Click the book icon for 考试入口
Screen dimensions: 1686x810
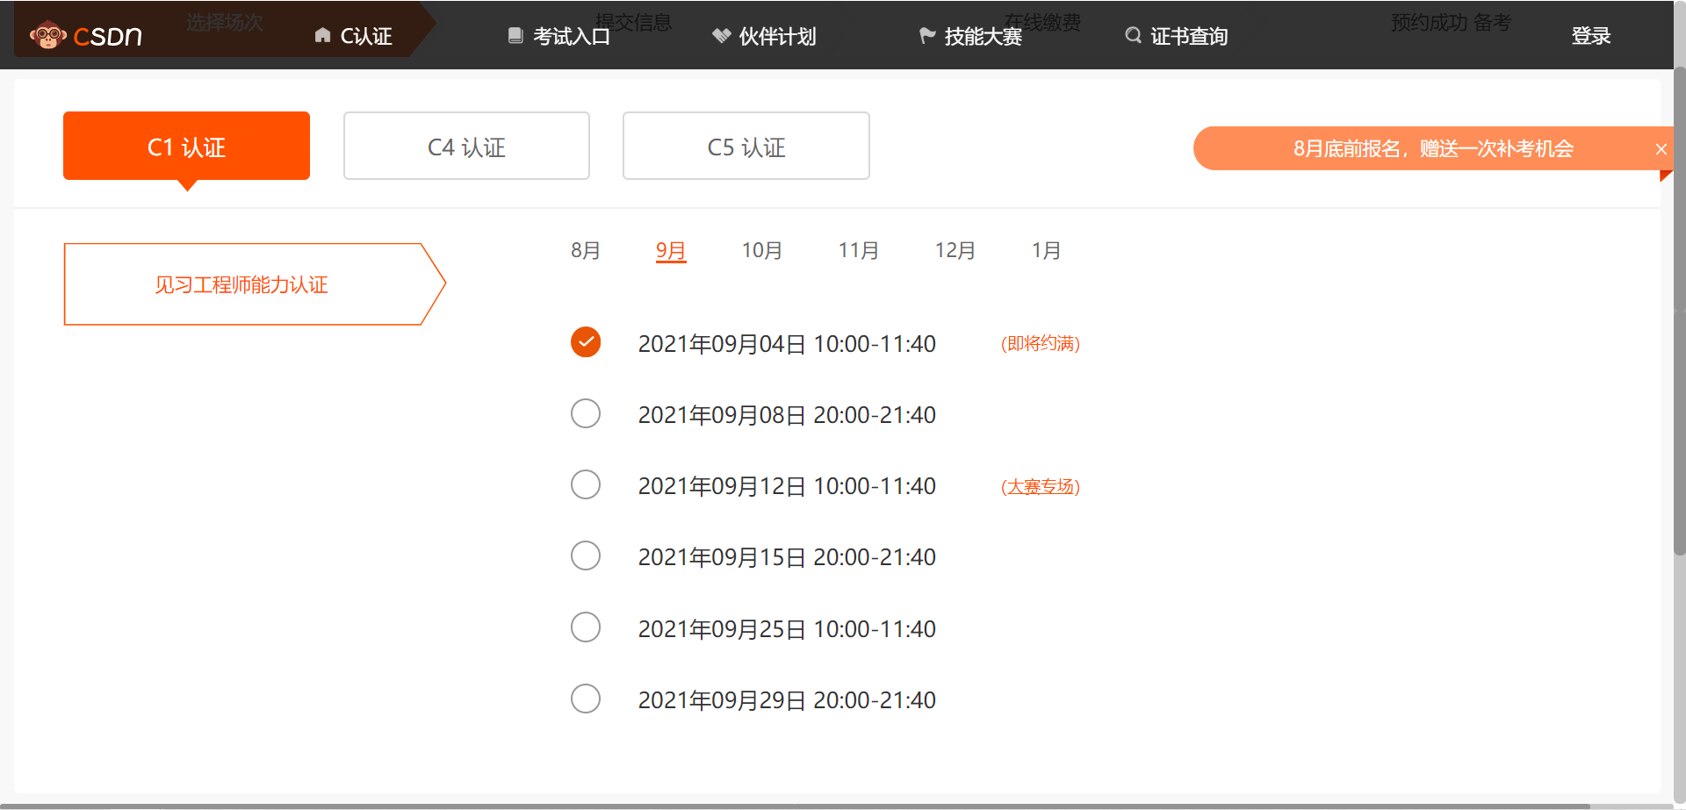515,35
